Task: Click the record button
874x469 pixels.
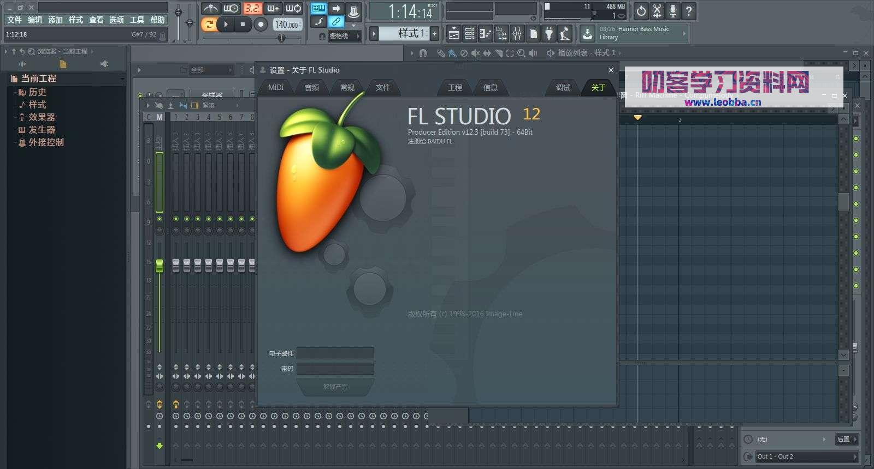Action: [261, 24]
